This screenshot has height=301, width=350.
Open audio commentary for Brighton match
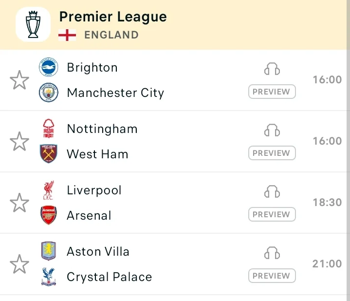[272, 69]
